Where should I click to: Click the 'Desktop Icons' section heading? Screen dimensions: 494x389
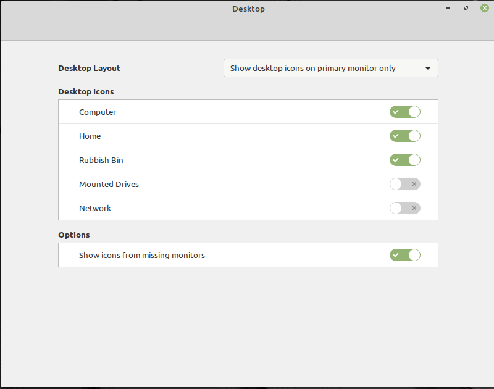pos(86,91)
